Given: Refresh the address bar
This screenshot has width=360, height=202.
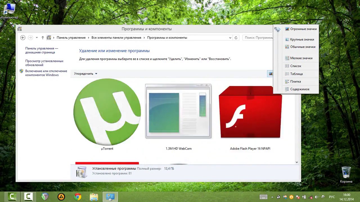Looking at the screenshot, I should [236, 38].
